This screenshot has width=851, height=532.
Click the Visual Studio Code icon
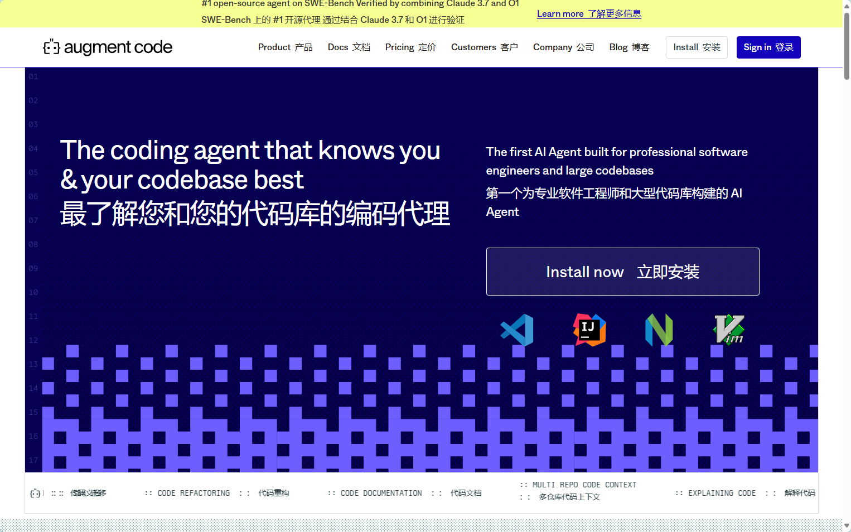(517, 330)
